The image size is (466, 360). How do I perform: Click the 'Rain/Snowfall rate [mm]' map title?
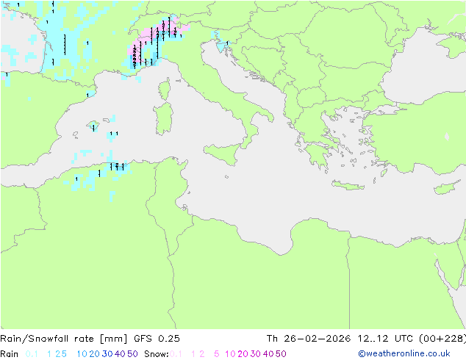(x=64, y=339)
